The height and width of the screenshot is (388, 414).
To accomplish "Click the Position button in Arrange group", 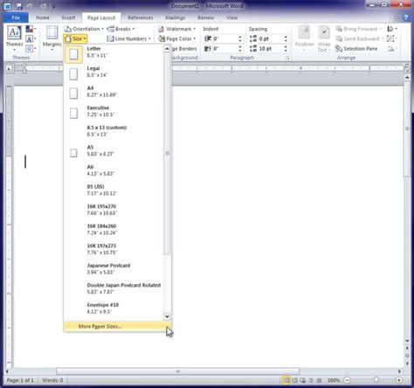I will [304, 38].
